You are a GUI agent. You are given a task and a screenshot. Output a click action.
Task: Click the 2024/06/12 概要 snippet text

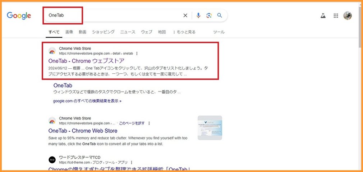[128, 71]
